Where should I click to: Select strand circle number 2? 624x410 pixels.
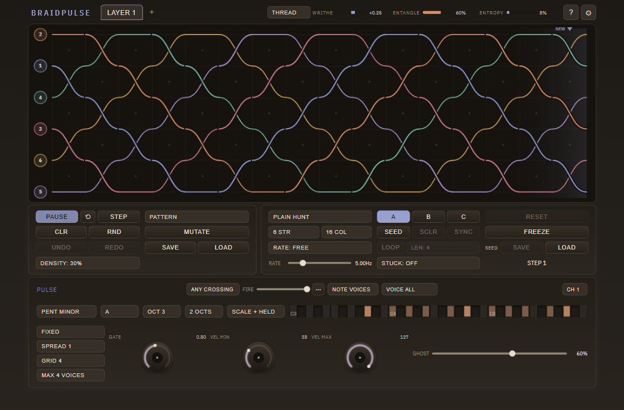click(x=40, y=34)
